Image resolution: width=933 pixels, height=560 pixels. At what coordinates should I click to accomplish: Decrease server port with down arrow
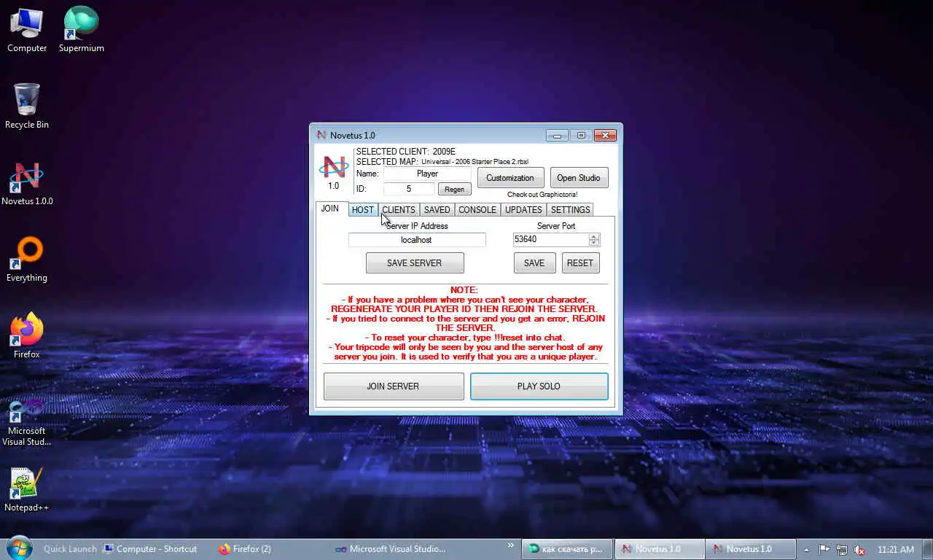click(x=594, y=243)
